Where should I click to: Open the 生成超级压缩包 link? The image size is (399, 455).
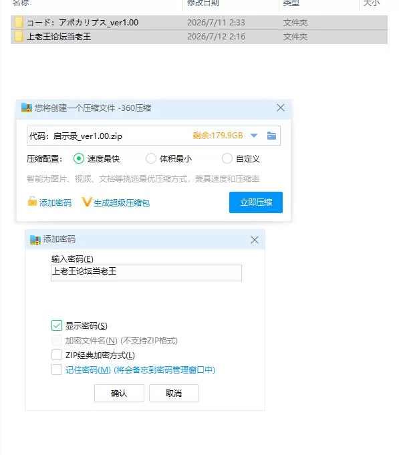[x=122, y=203]
